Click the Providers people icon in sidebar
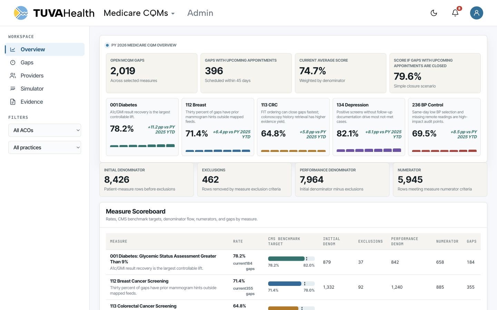497x310 pixels. point(13,76)
